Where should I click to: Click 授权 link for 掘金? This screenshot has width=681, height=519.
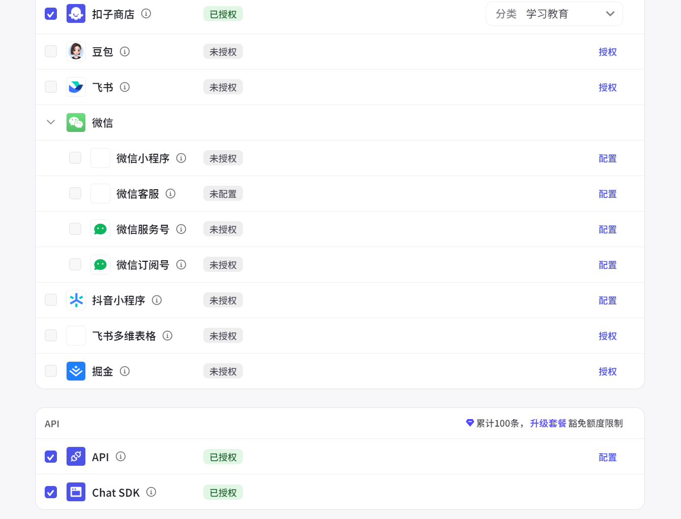(x=607, y=371)
